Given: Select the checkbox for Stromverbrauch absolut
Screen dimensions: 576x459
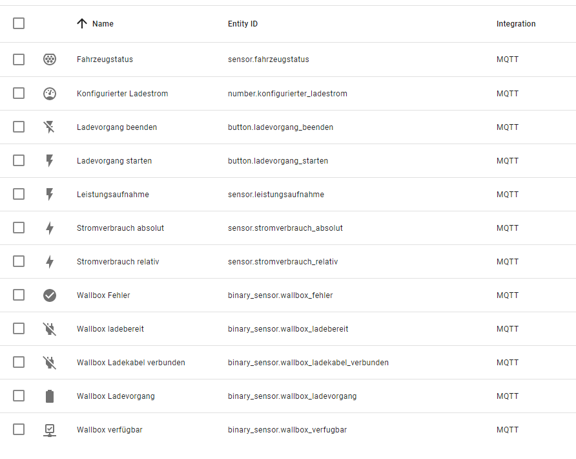Looking at the screenshot, I should [19, 228].
